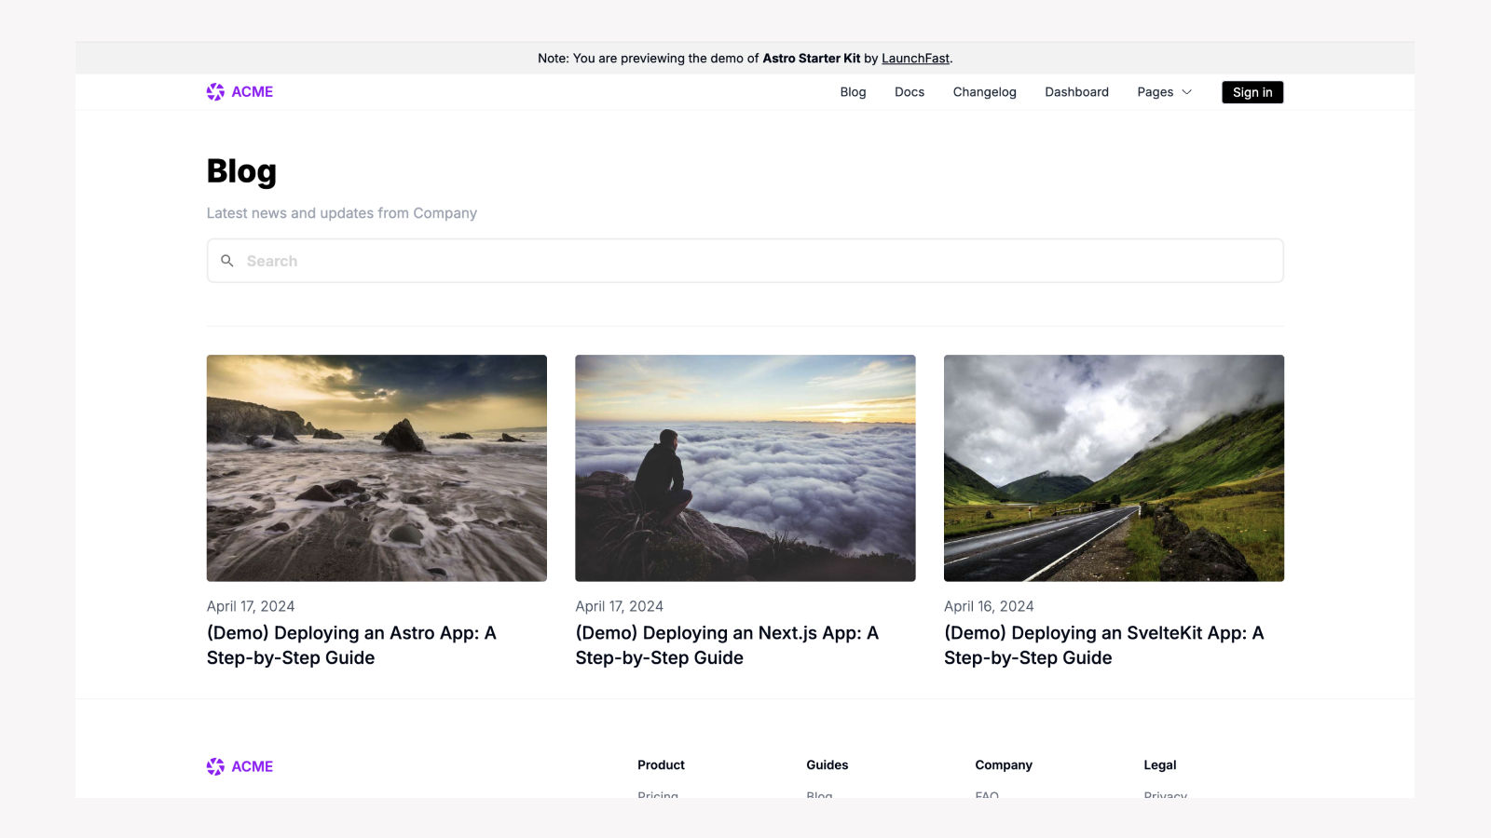Expand the Pages dropdown chevron
This screenshot has height=838, width=1491.
pos(1186,92)
